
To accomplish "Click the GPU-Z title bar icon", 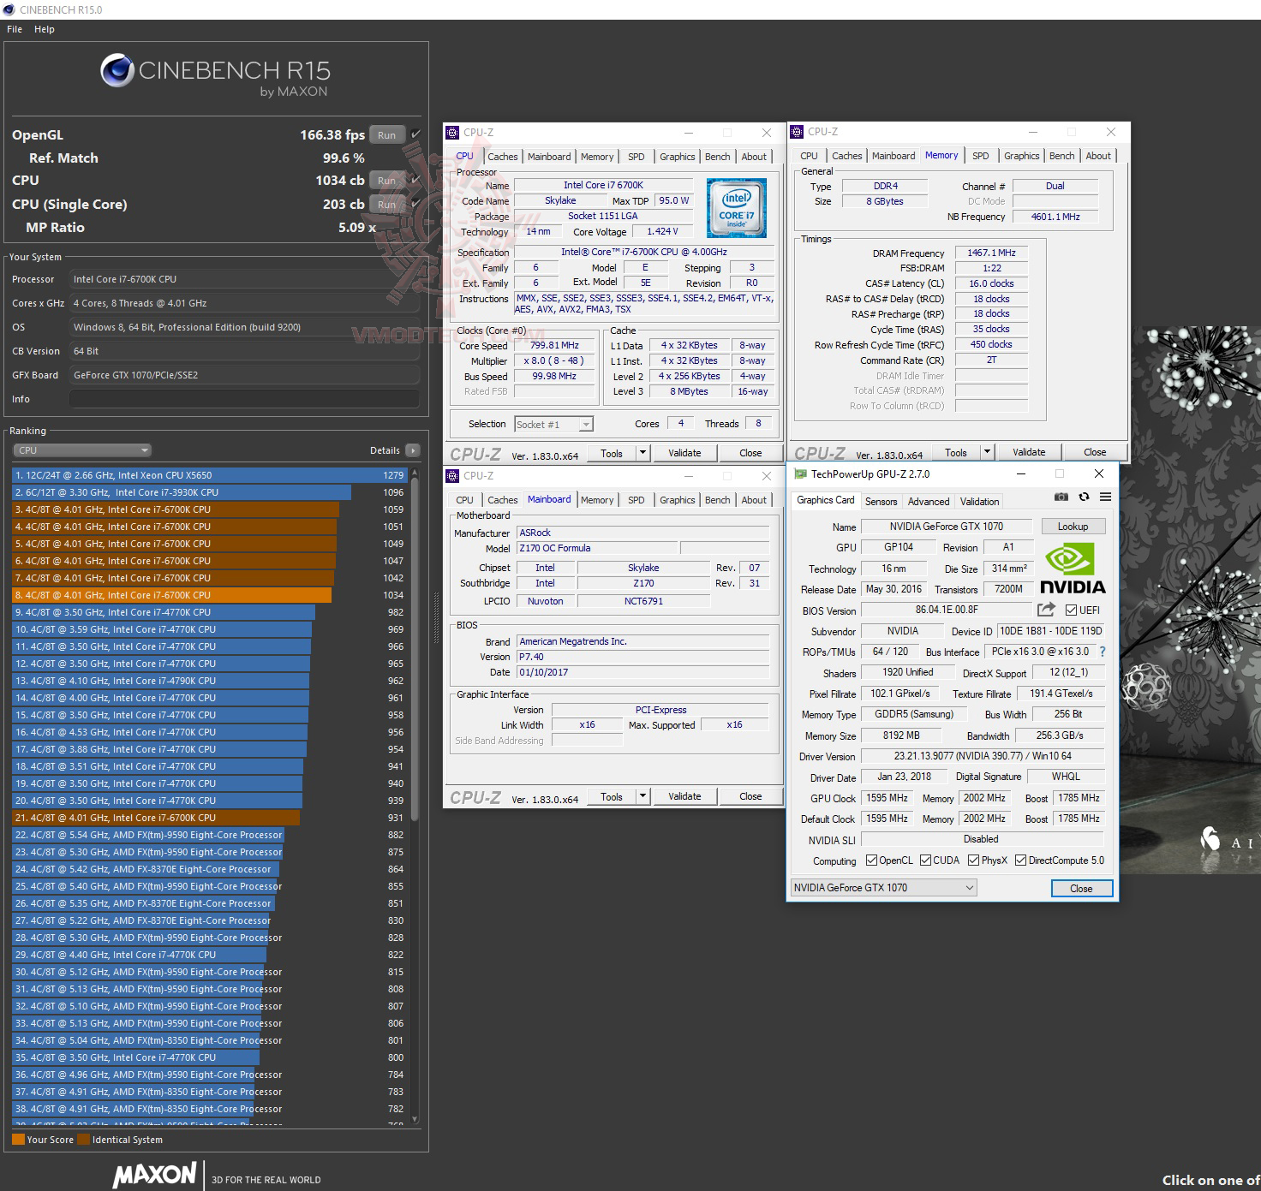I will coord(800,473).
